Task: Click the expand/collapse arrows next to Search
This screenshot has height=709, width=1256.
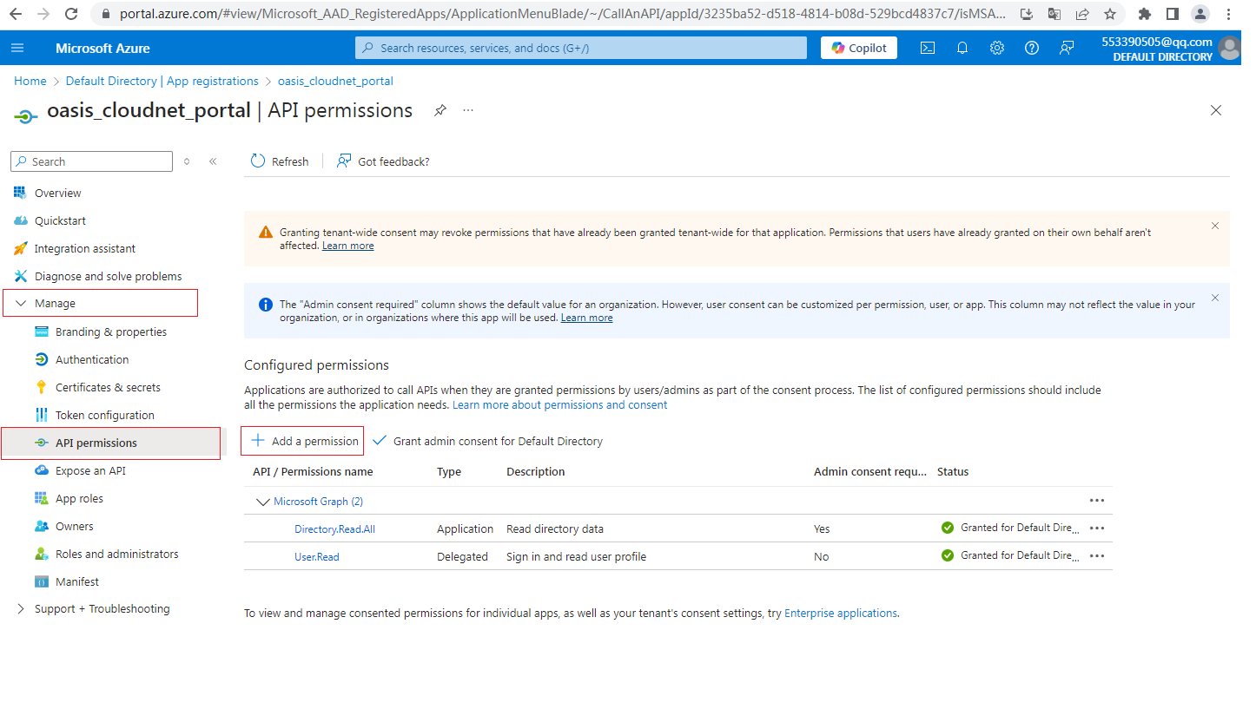Action: (187, 161)
